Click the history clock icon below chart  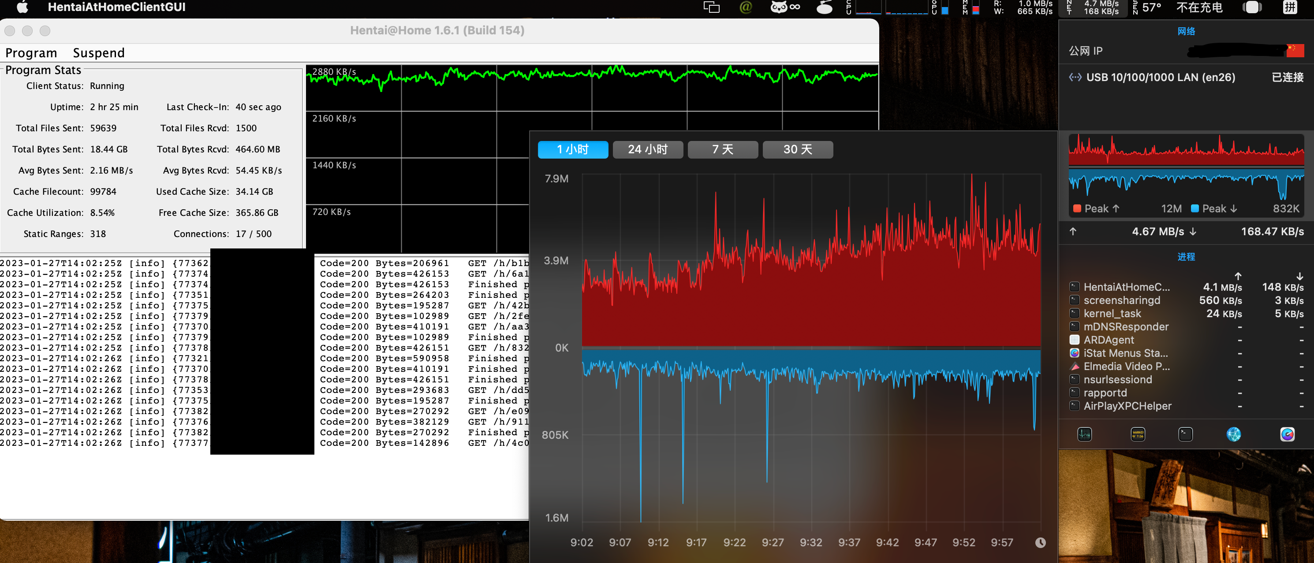(x=1040, y=543)
